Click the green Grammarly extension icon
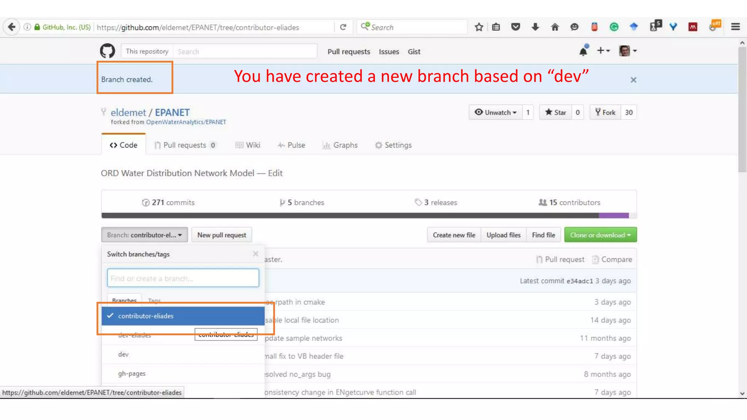 [x=614, y=27]
